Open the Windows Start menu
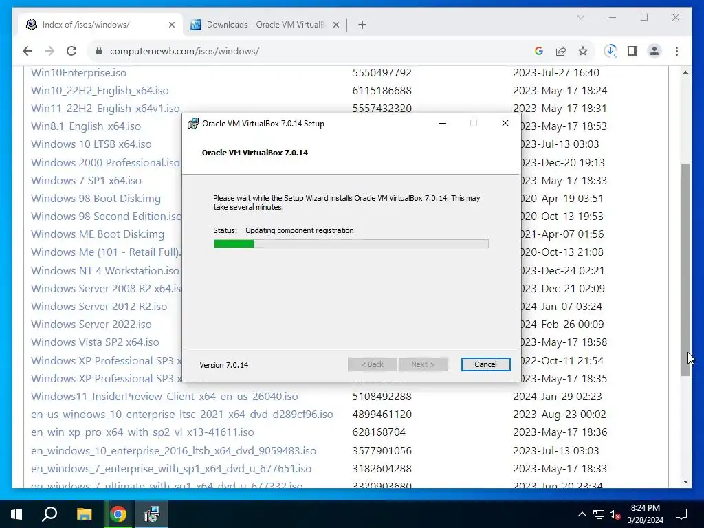 (16, 514)
